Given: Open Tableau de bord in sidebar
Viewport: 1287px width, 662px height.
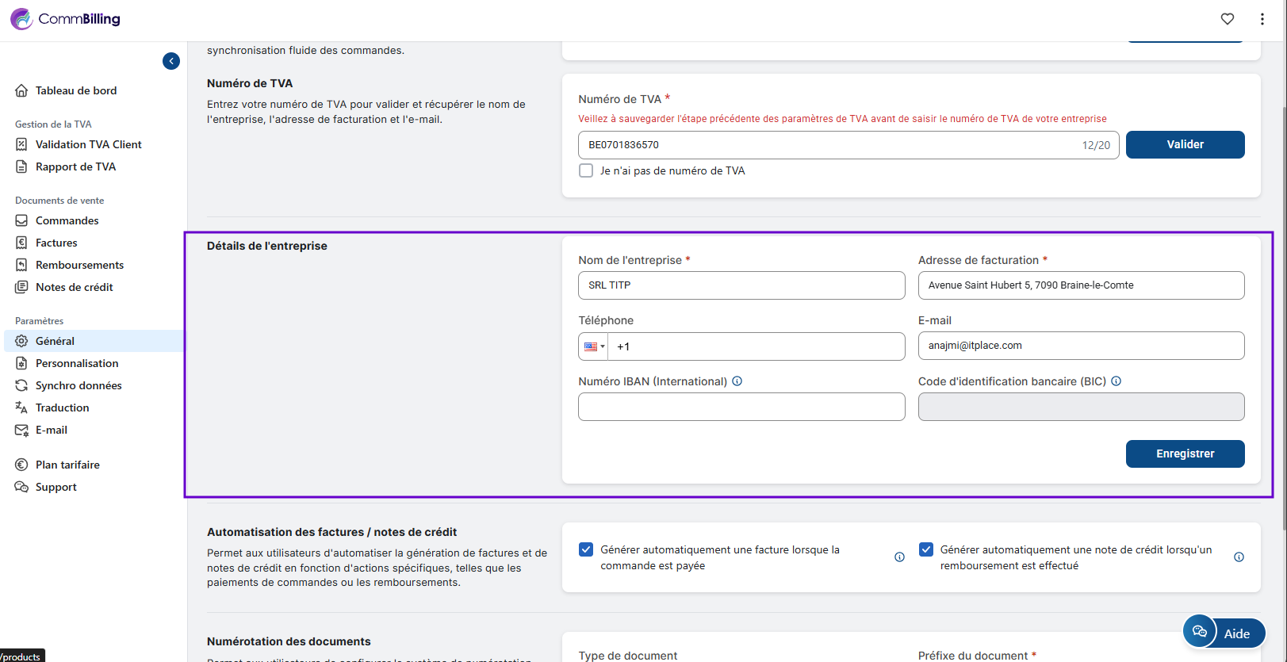Looking at the screenshot, I should [x=75, y=90].
